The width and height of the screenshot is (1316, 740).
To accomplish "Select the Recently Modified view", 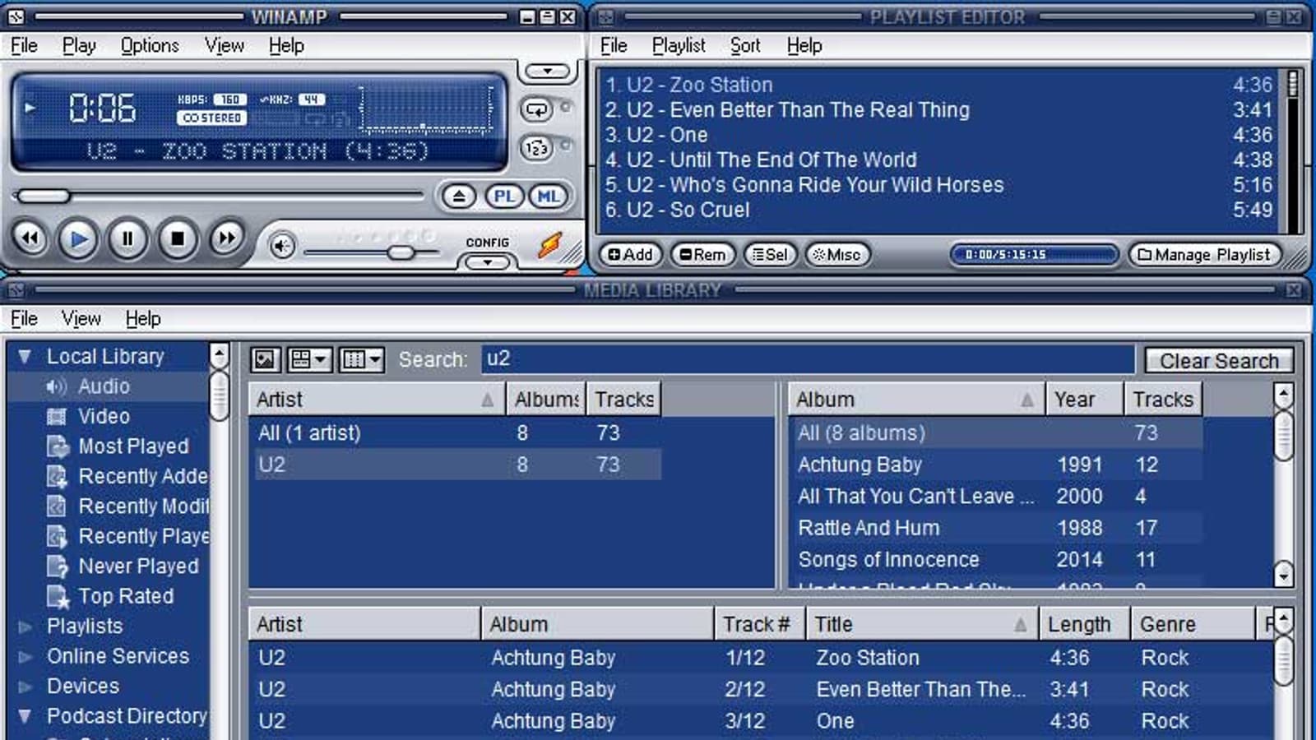I will coord(127,506).
